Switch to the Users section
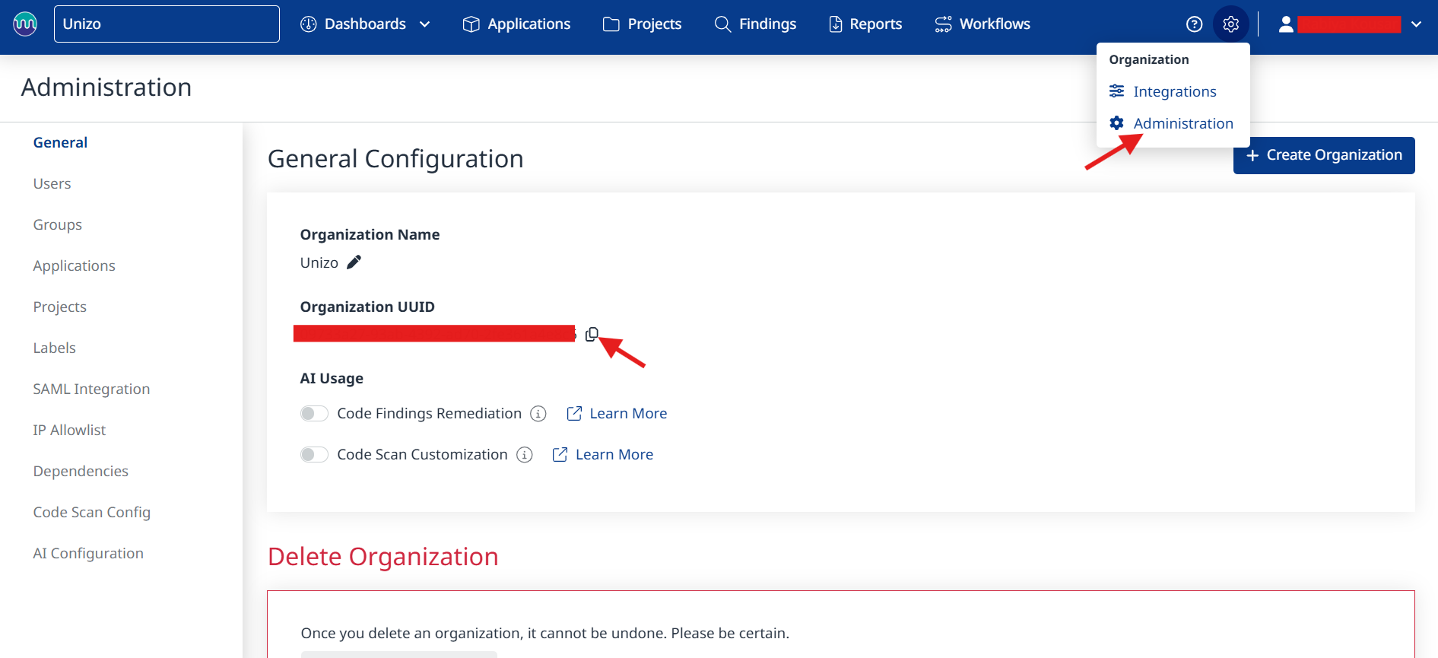 [52, 183]
